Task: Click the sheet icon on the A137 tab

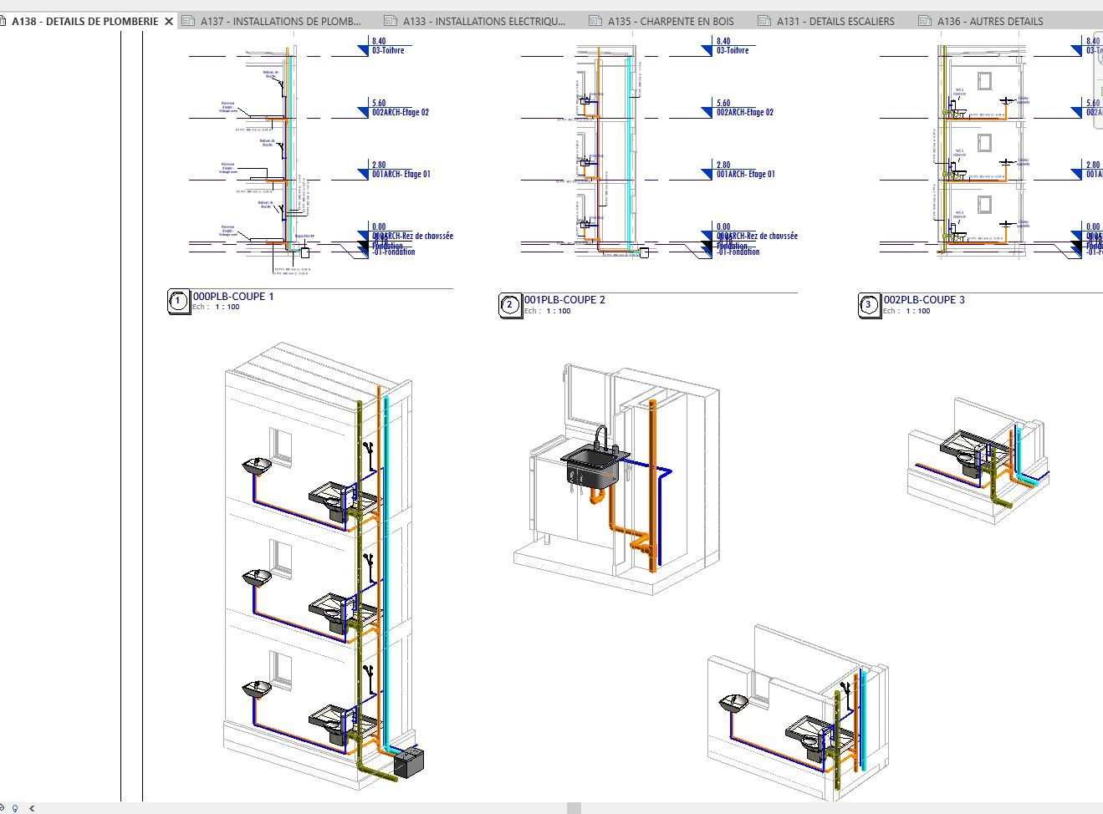Action: coord(187,21)
